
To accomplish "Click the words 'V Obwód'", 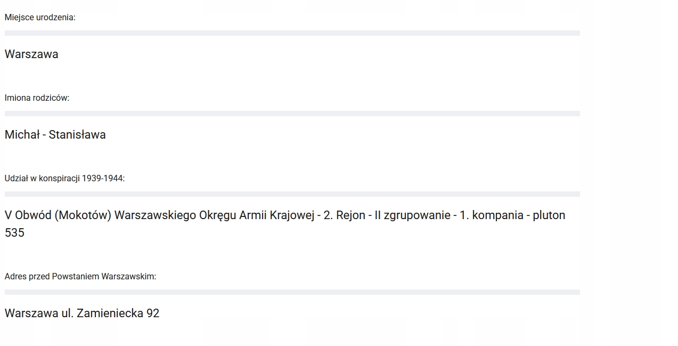I will click(x=28, y=215).
